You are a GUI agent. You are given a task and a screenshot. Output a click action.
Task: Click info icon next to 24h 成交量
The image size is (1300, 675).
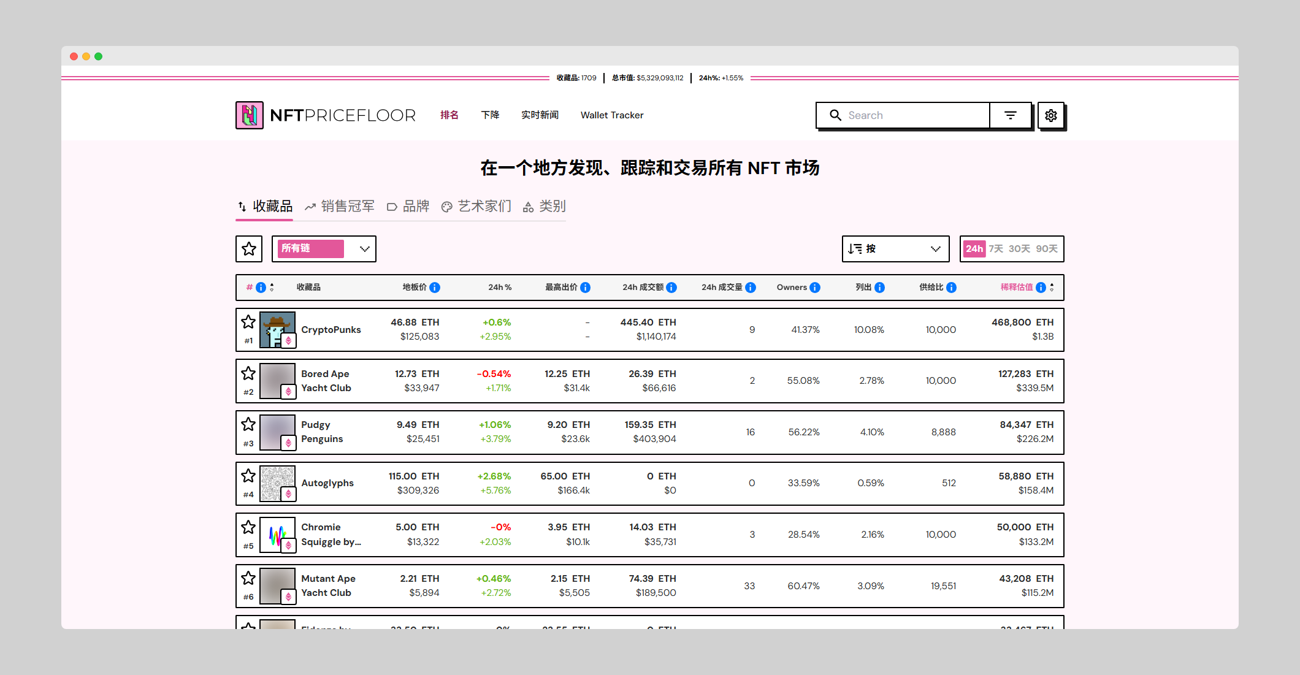[x=751, y=288]
